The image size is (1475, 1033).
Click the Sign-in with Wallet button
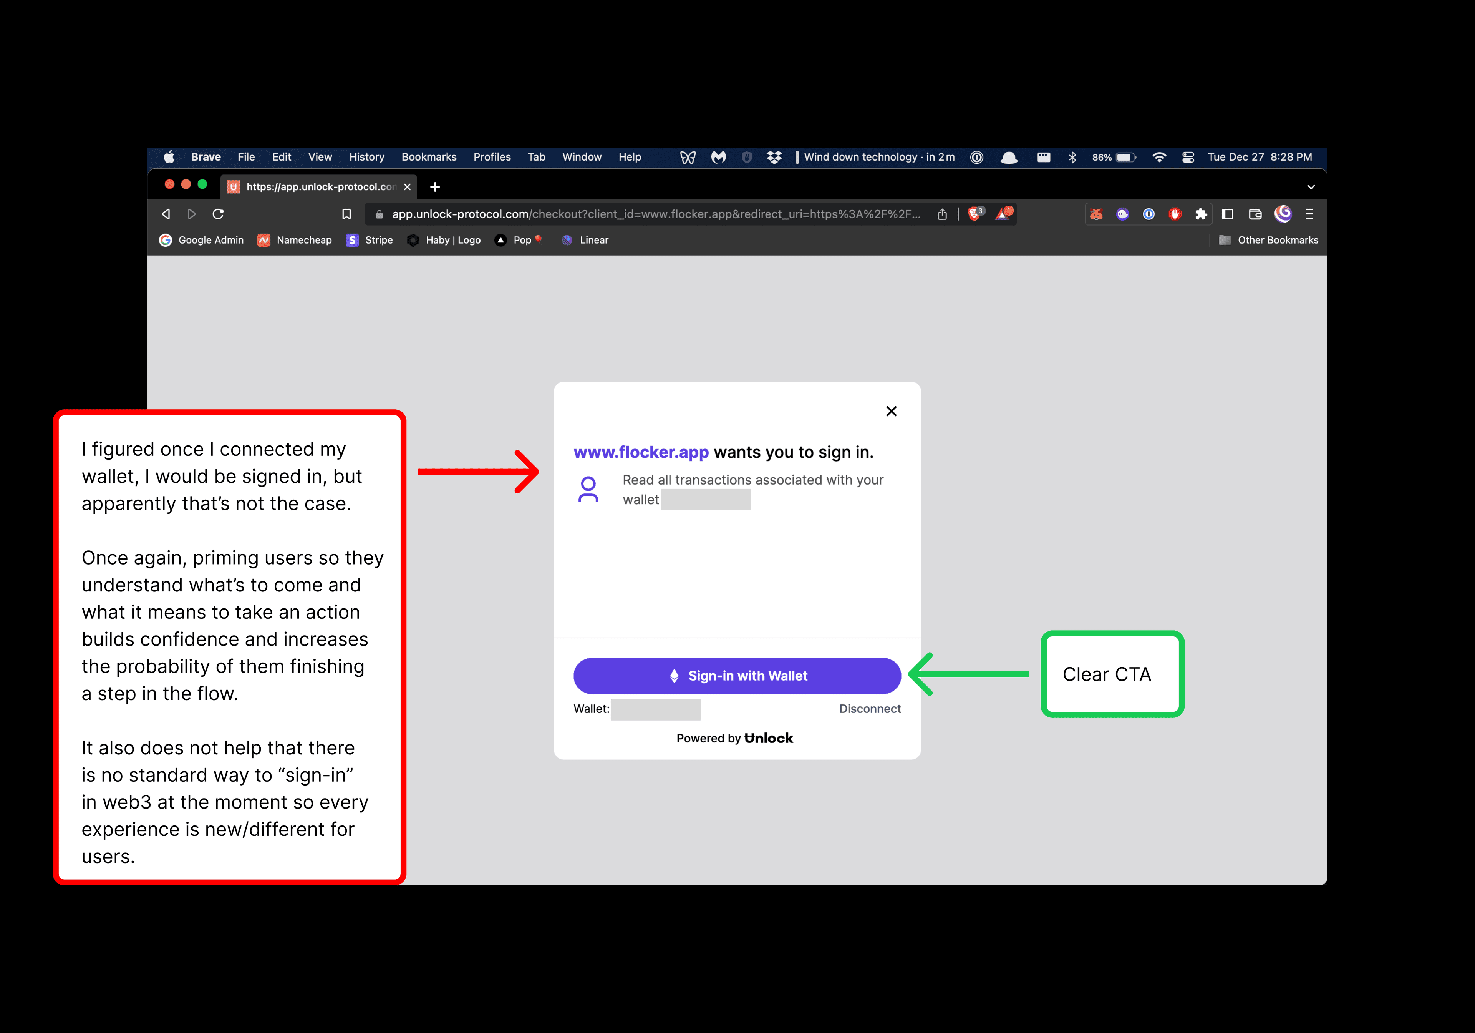737,676
